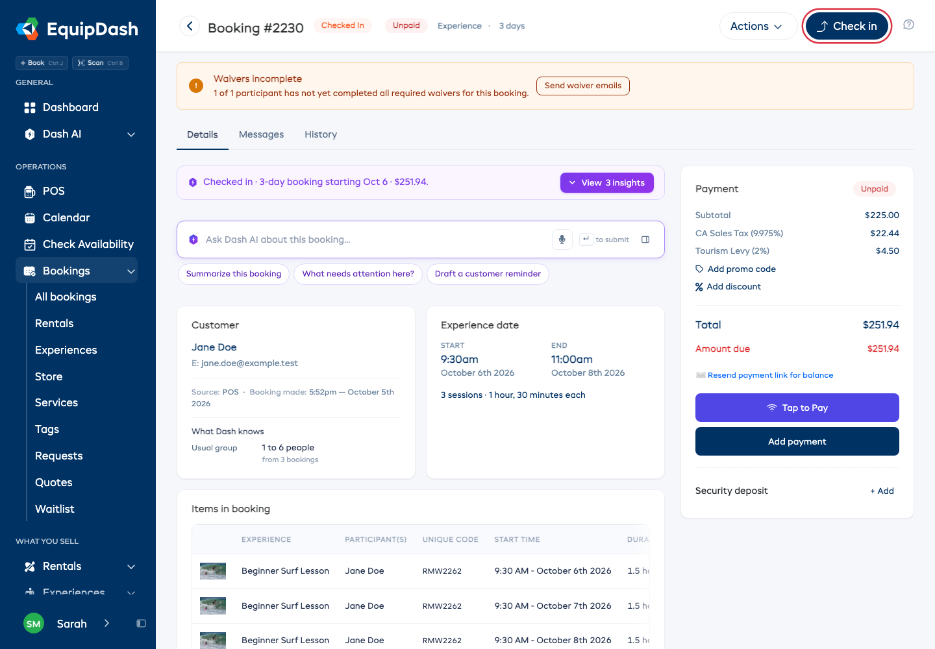Click the Tap to Pay button
This screenshot has width=935, height=649.
[797, 408]
